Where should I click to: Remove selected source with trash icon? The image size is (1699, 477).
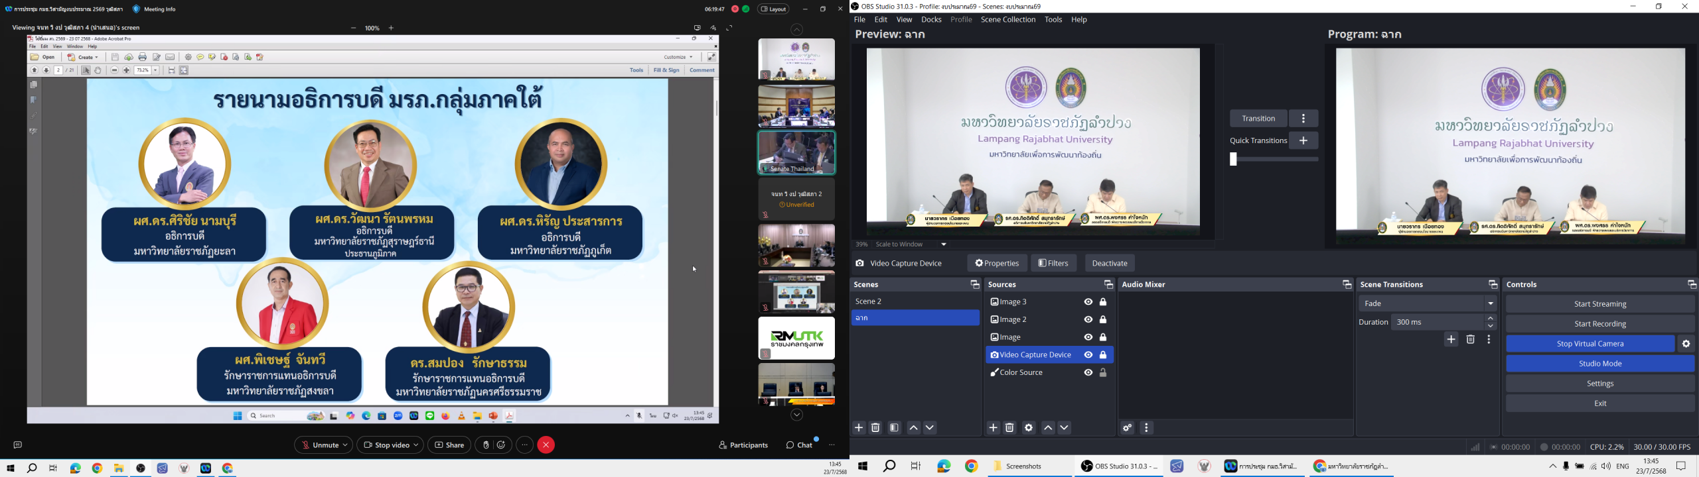1009,428
